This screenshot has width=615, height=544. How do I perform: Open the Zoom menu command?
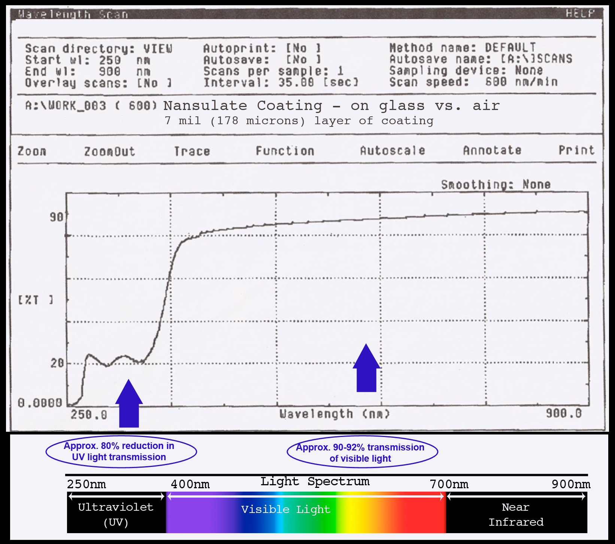pyautogui.click(x=32, y=151)
